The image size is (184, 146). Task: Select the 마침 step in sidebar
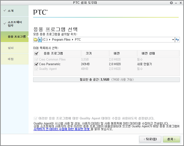click(15, 59)
